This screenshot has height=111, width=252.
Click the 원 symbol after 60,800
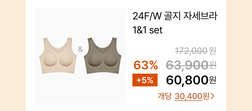(x=213, y=80)
